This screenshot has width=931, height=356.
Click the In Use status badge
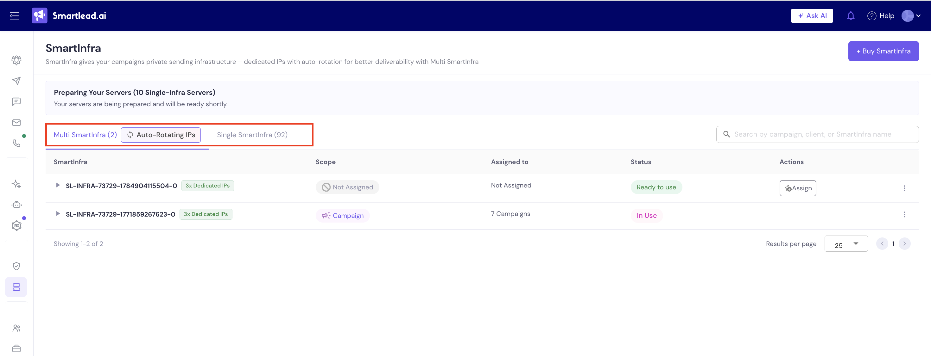coord(647,216)
